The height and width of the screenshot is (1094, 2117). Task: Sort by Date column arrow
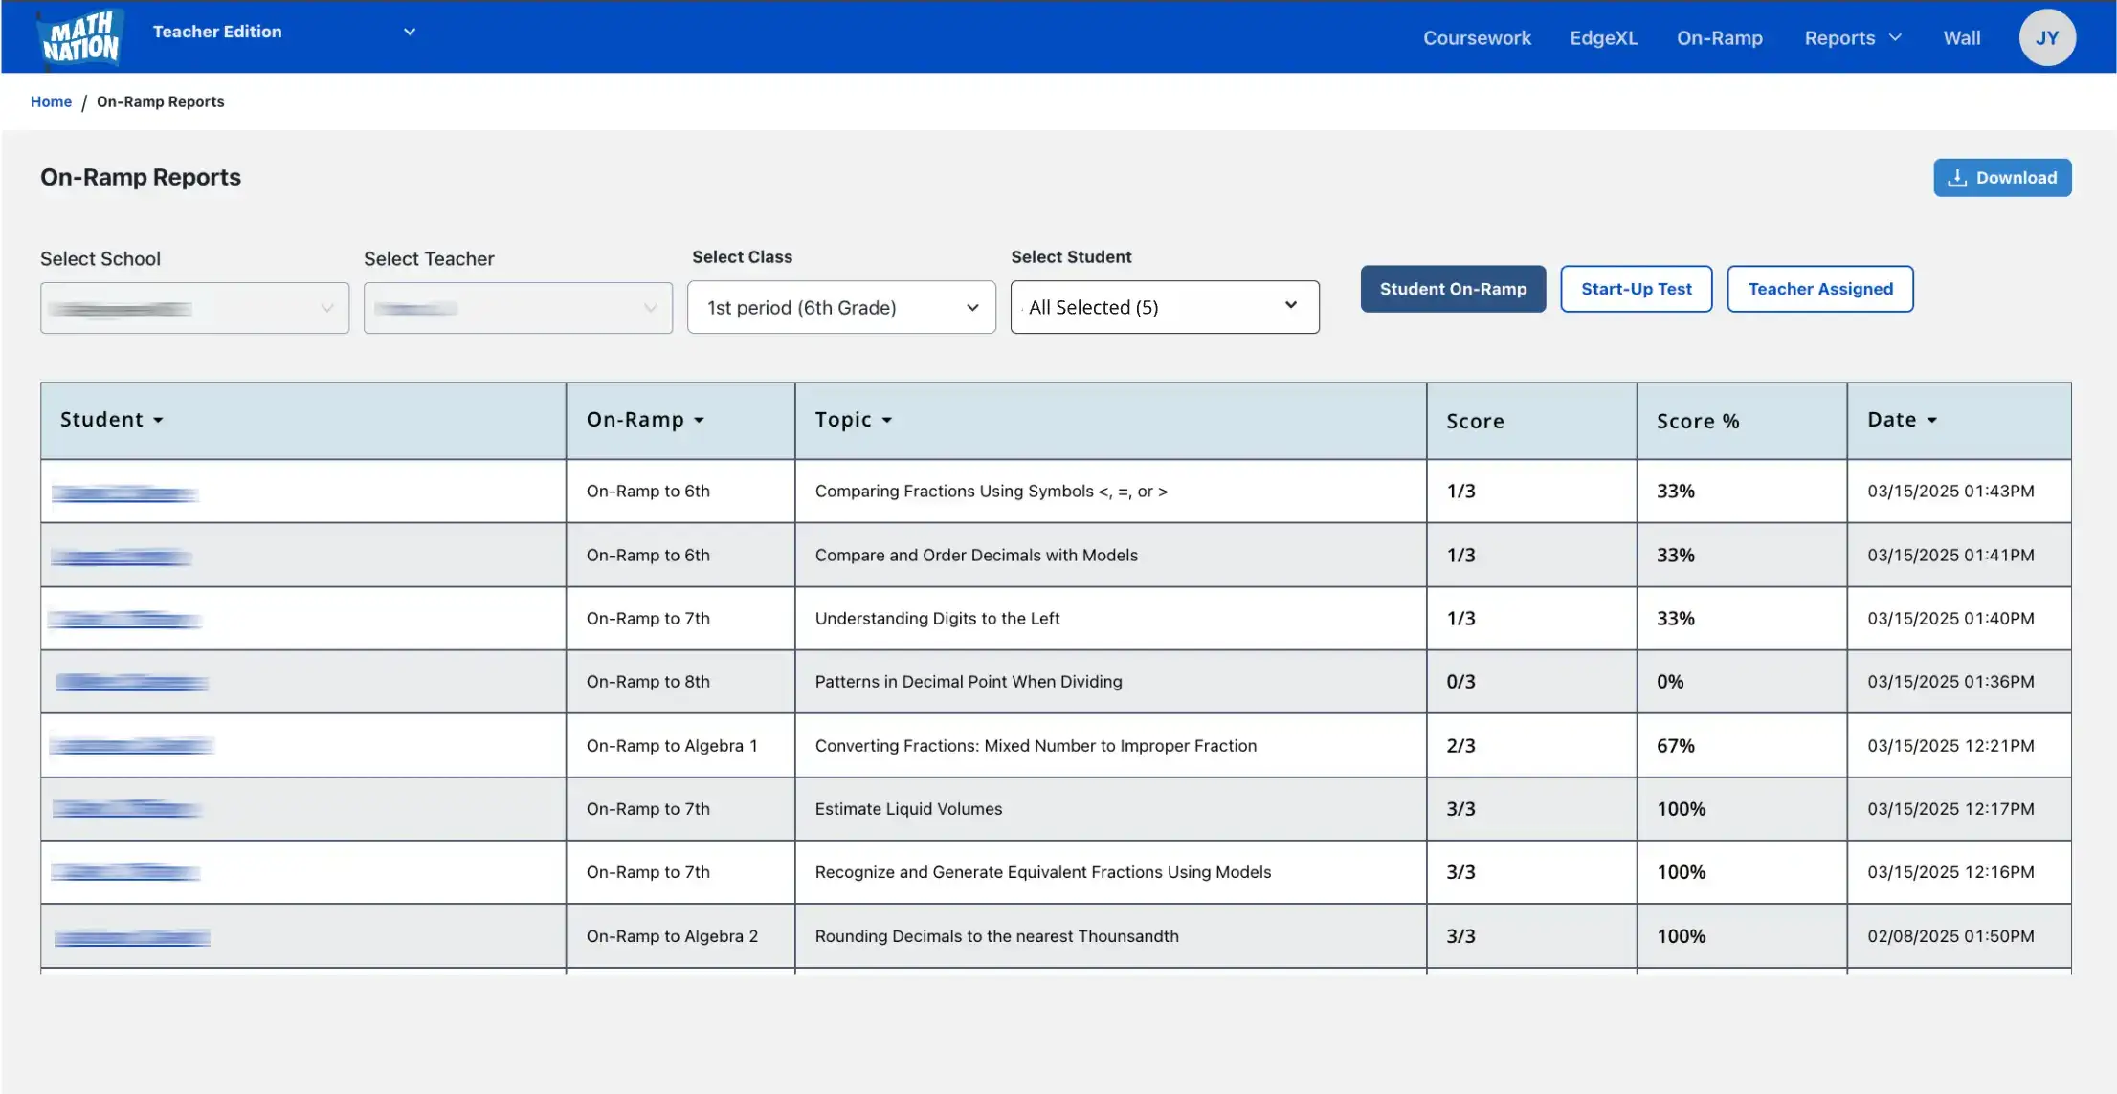click(1931, 421)
